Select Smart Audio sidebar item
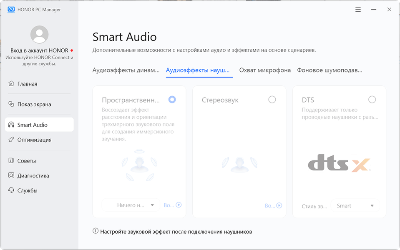Image resolution: width=400 pixels, height=250 pixels. click(39, 125)
